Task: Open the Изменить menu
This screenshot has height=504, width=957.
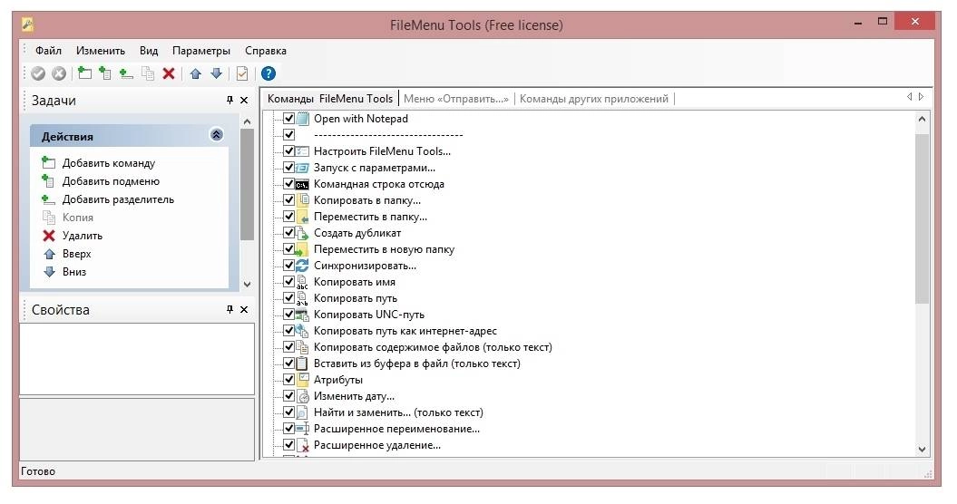Action: 101,51
